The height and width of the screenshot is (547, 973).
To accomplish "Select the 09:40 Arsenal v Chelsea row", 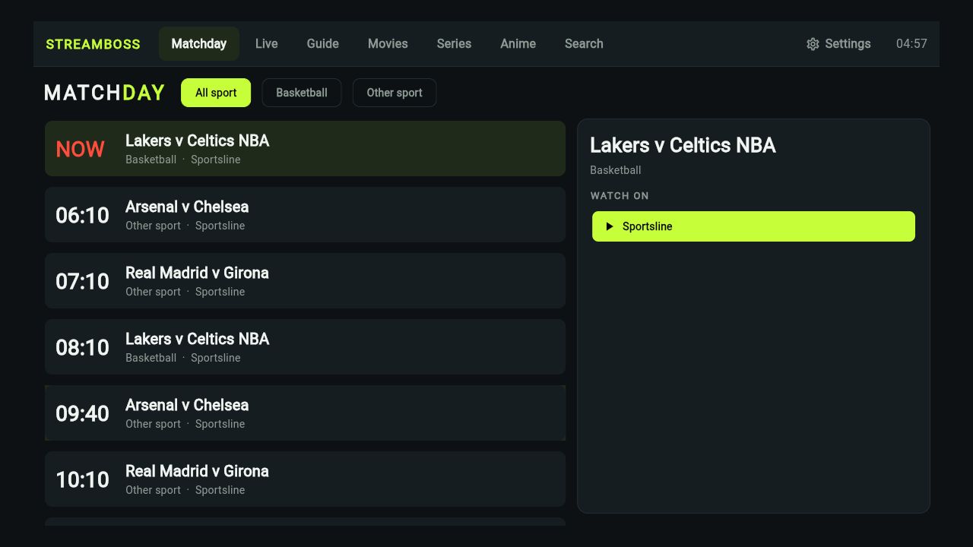I will [305, 413].
